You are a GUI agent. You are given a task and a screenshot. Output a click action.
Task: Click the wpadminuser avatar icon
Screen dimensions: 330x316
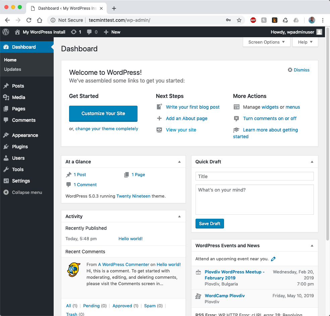[x=319, y=32]
